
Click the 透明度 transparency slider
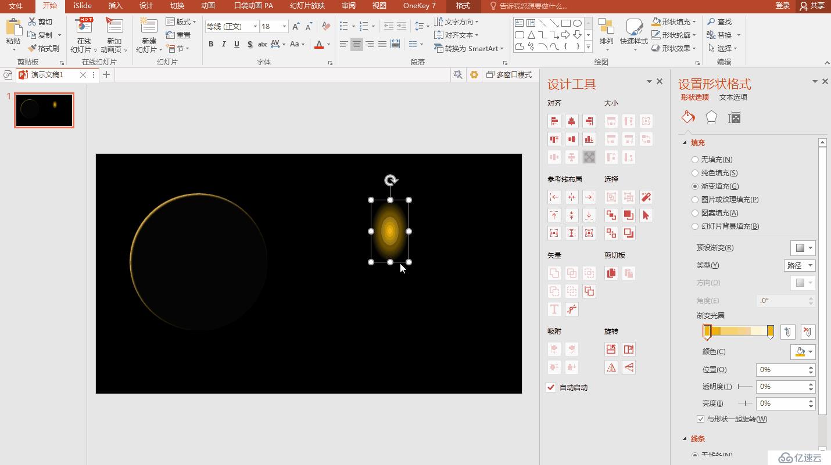(745, 387)
